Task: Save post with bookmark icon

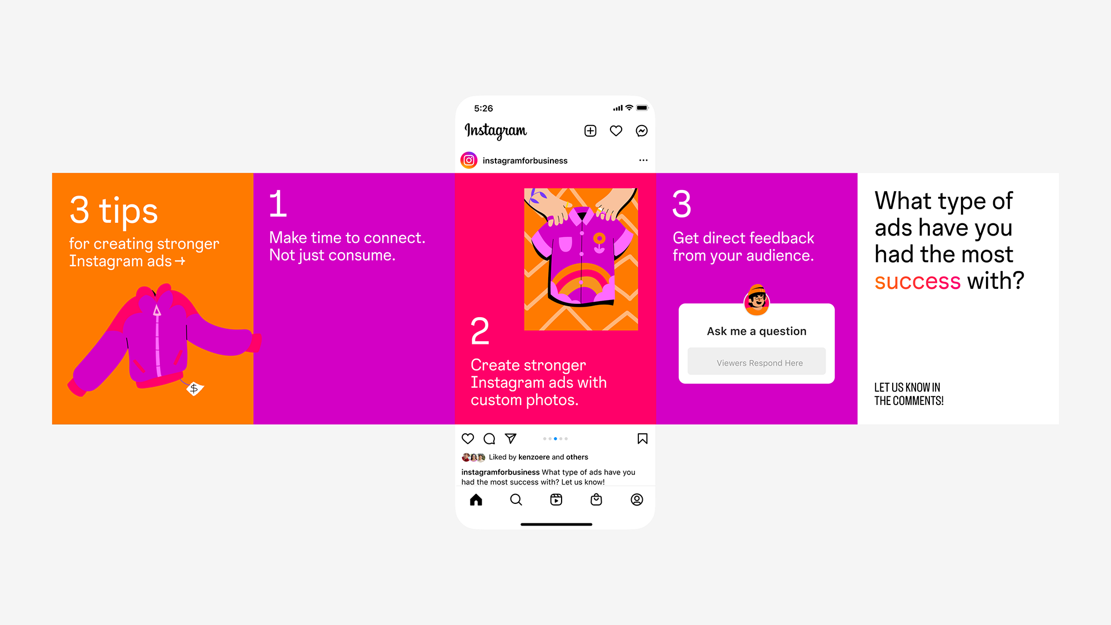Action: [x=643, y=439]
